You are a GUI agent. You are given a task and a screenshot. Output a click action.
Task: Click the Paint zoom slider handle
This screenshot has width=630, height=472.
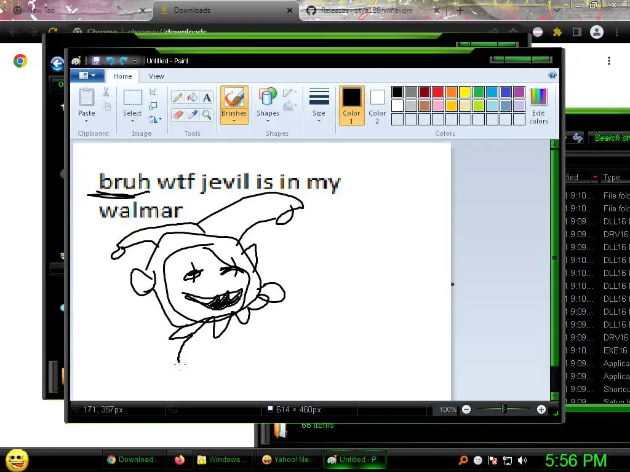click(504, 409)
